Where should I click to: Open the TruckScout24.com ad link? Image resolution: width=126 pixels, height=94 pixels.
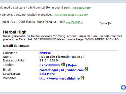coord(81,8)
